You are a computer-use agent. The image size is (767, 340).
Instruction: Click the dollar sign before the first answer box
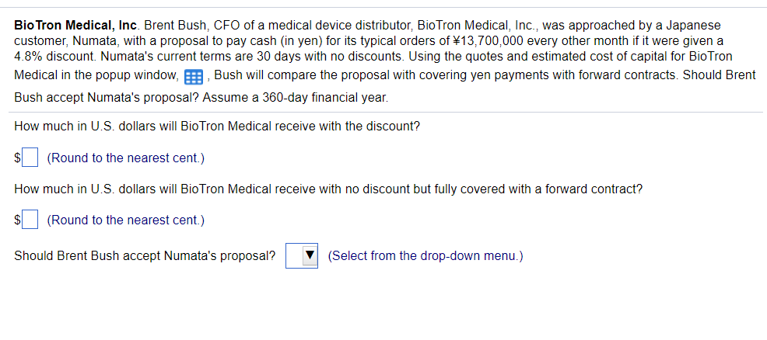click(x=18, y=158)
